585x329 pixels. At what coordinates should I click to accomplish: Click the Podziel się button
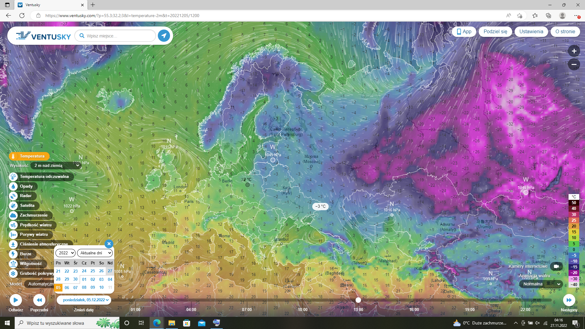[x=495, y=31]
